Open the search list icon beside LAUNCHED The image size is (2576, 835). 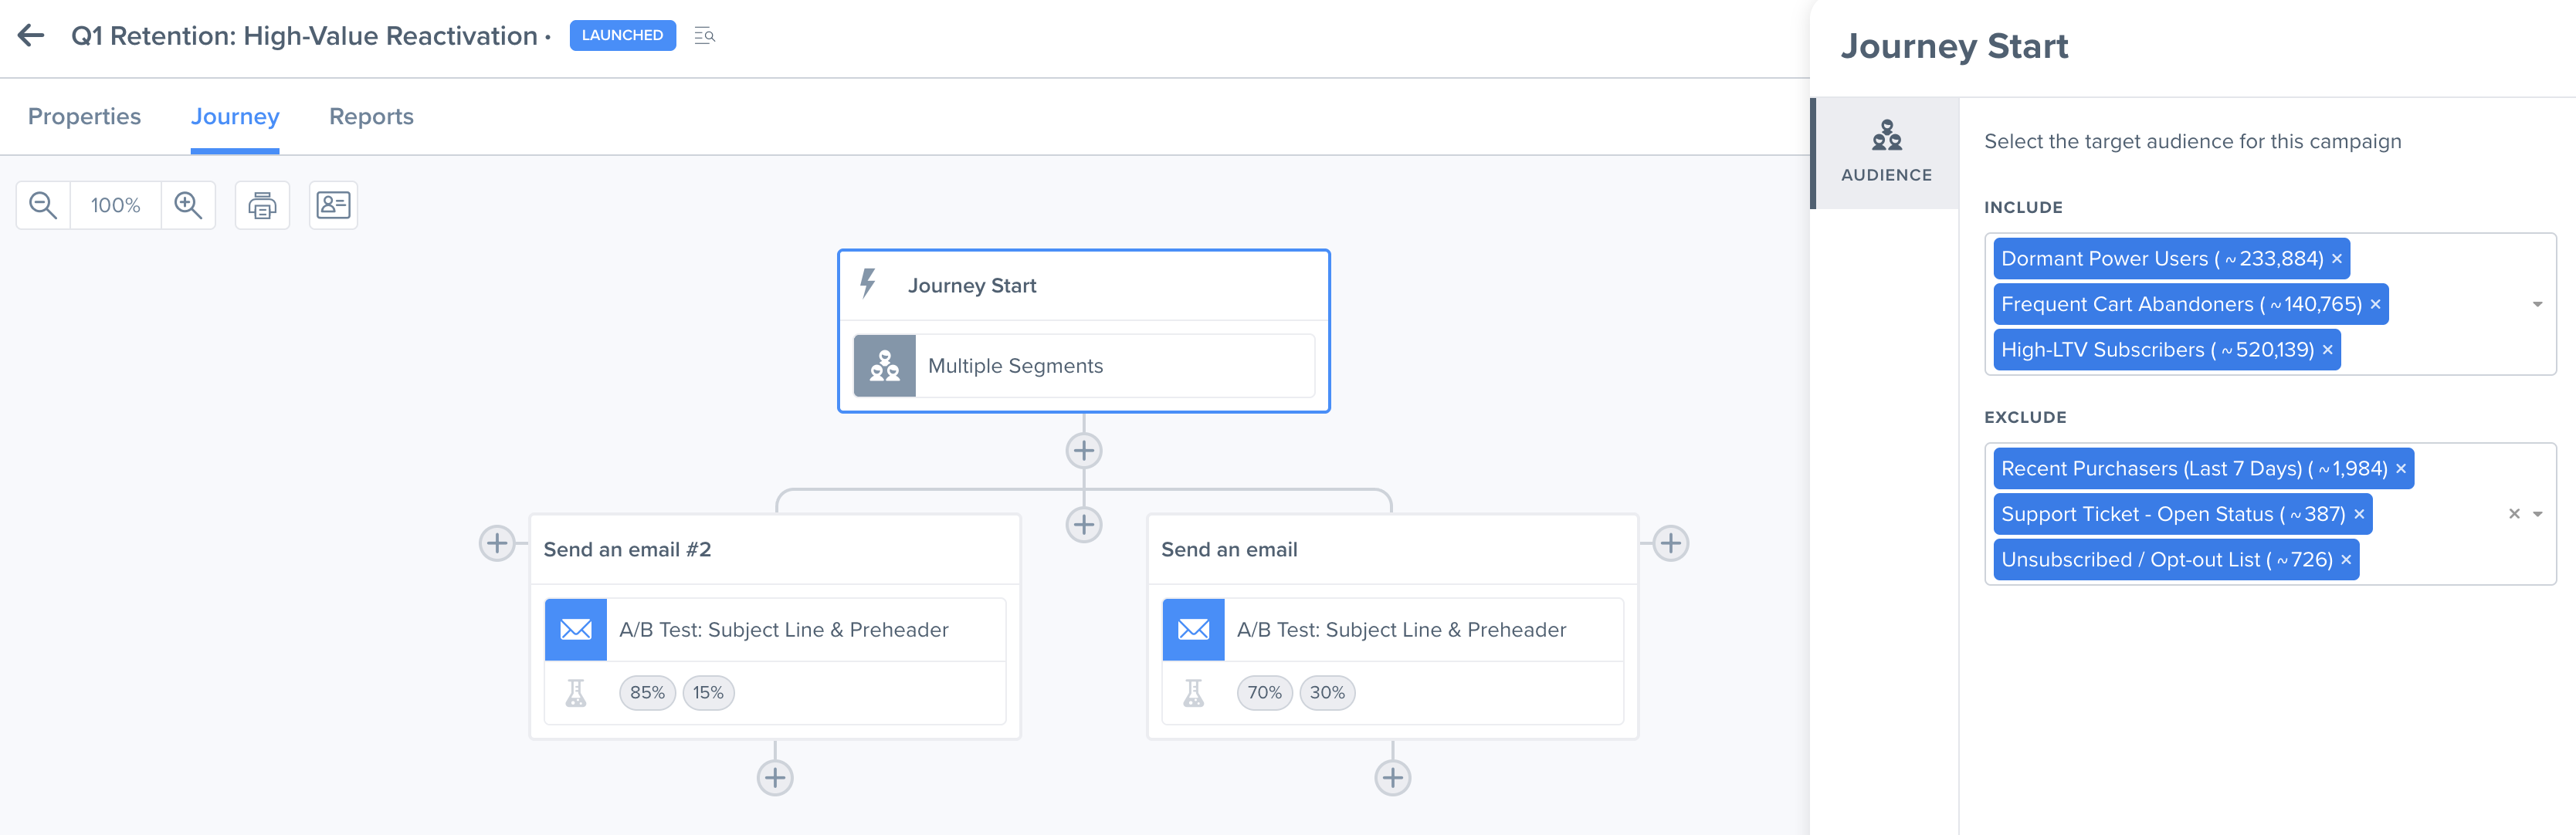click(x=705, y=36)
